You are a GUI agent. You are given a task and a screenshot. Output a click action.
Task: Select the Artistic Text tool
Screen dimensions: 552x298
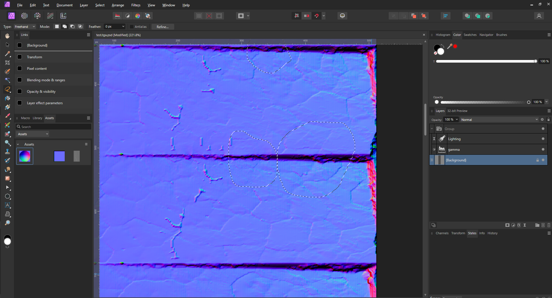coord(7,205)
